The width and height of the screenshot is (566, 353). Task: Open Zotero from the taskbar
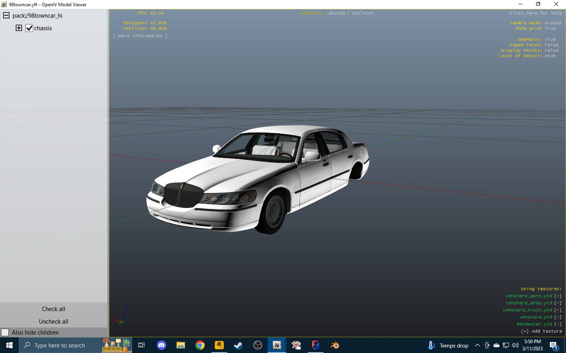pyautogui.click(x=315, y=346)
